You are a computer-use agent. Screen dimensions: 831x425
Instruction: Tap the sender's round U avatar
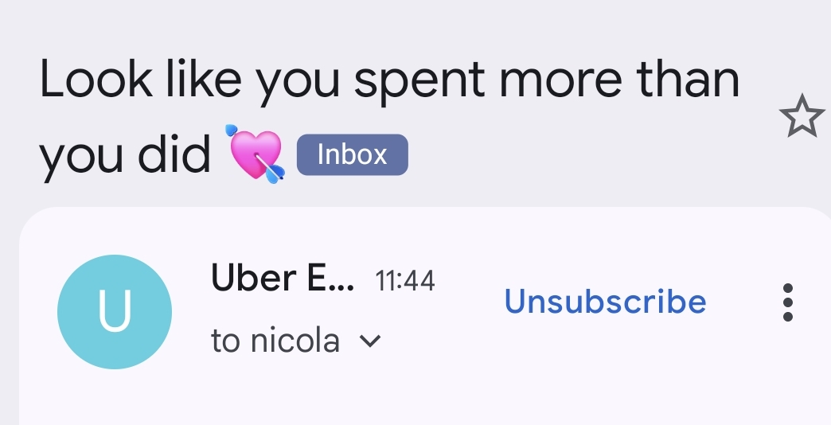click(x=115, y=312)
